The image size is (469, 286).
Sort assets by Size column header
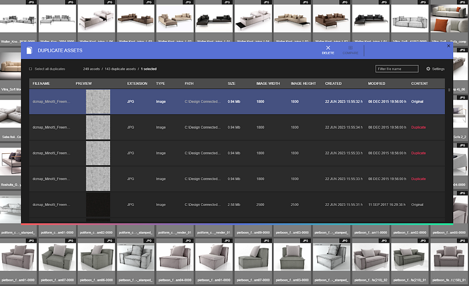pyautogui.click(x=232, y=84)
